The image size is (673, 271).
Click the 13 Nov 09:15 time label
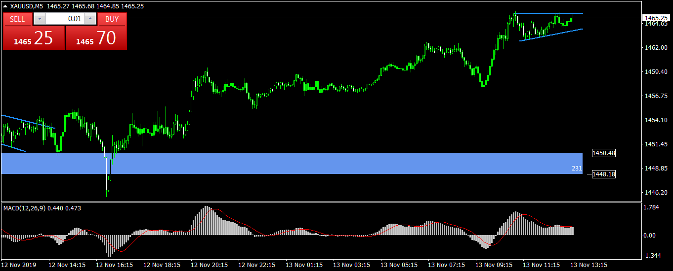(x=494, y=265)
